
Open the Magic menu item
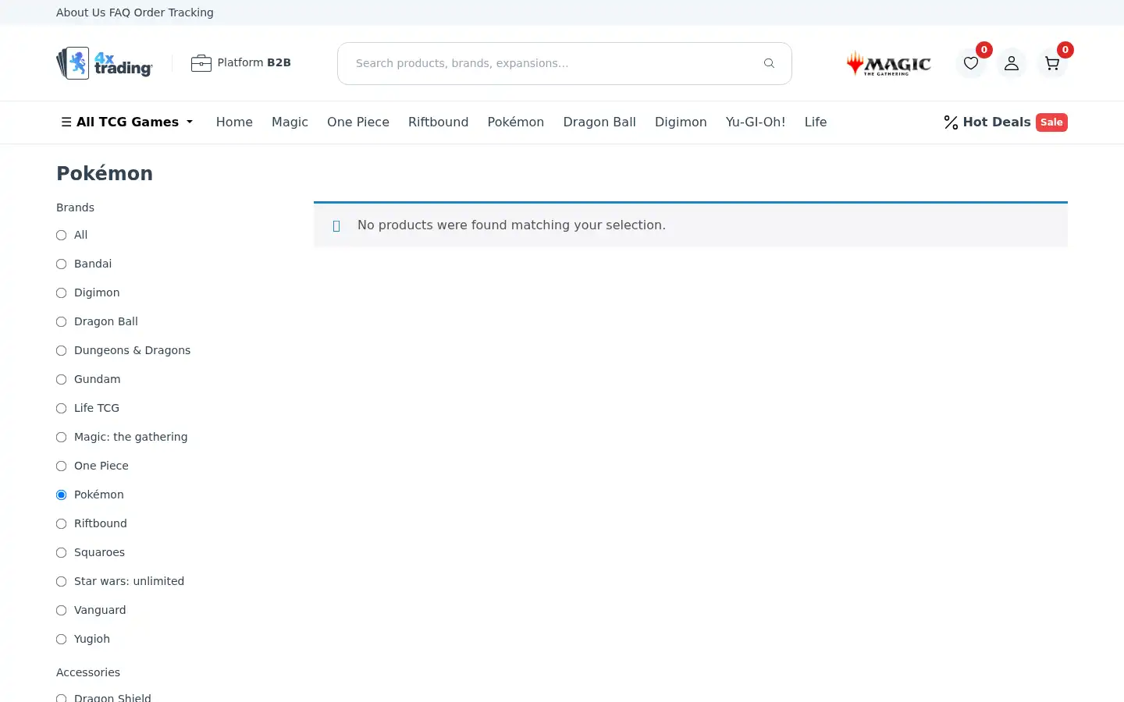[290, 122]
